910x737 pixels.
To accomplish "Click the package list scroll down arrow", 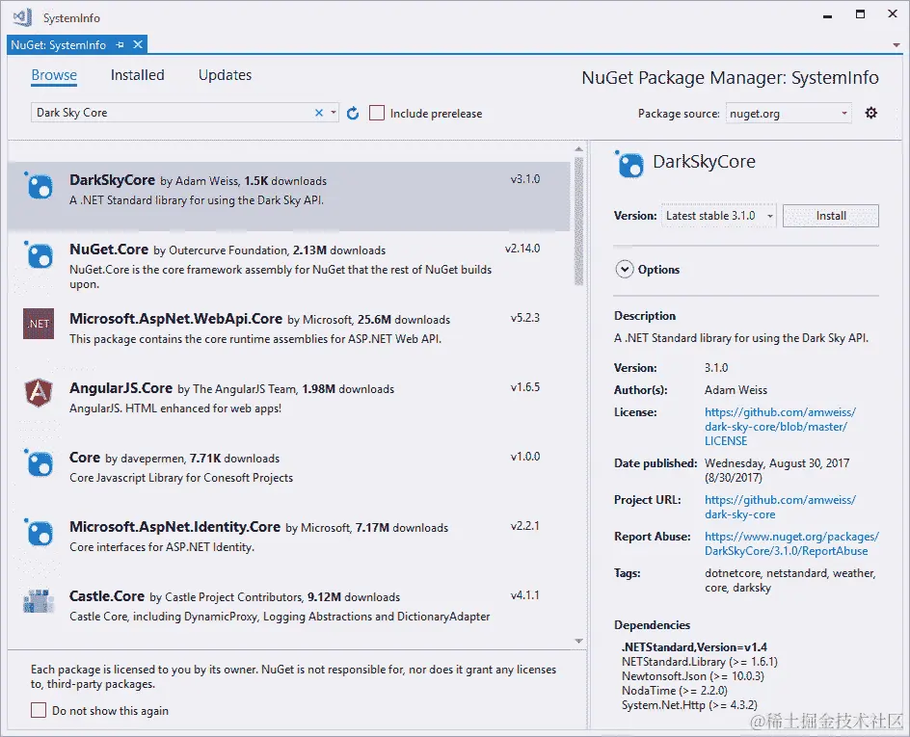I will point(578,641).
